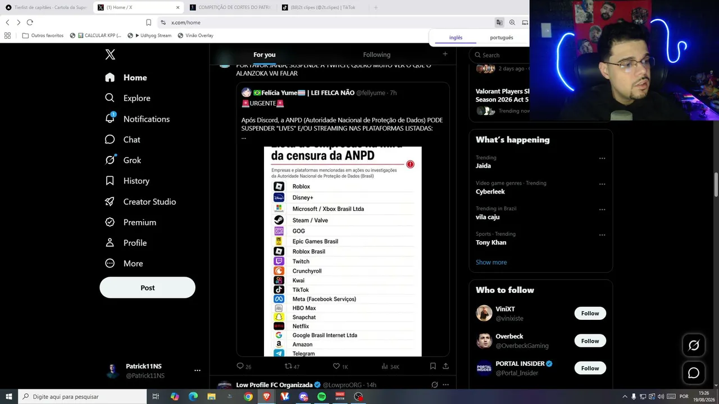Open the Premium page
719x404 pixels.
point(131,222)
